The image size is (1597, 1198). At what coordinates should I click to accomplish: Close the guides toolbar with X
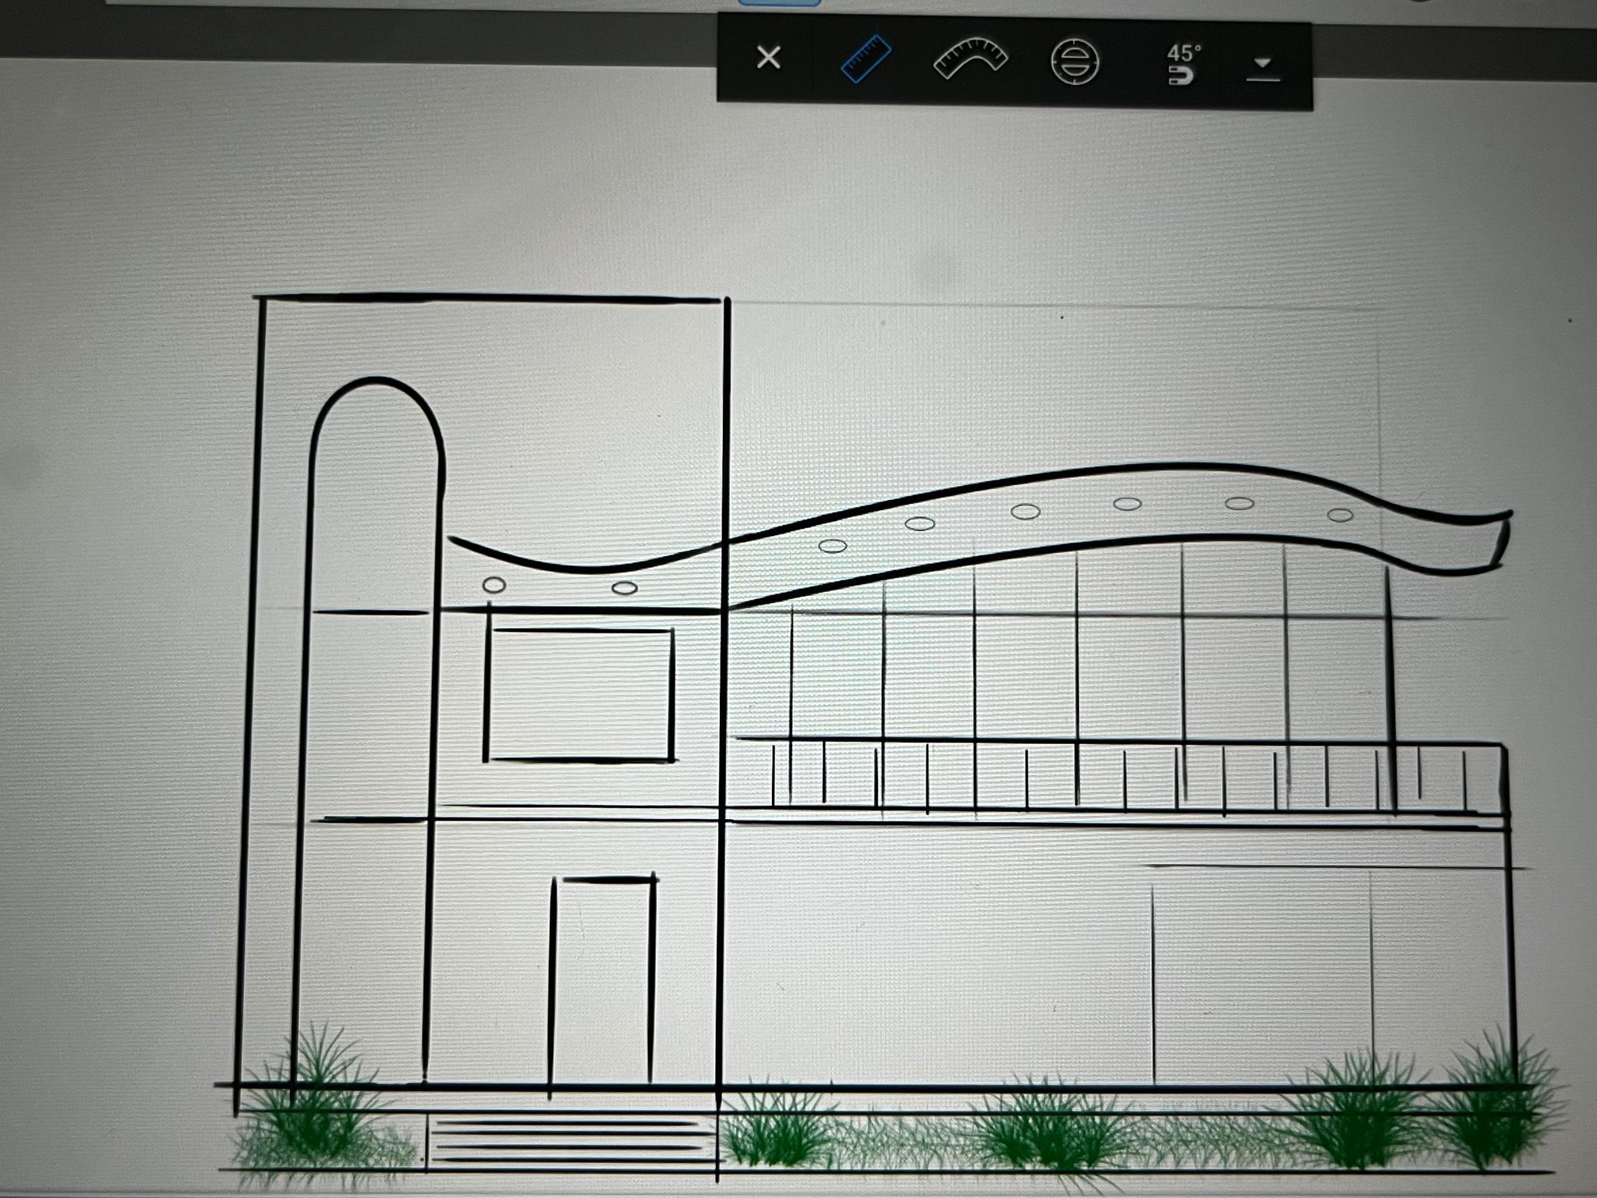(x=768, y=58)
